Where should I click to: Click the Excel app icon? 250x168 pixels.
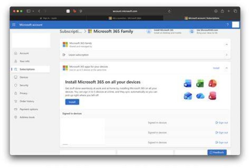point(200,83)
